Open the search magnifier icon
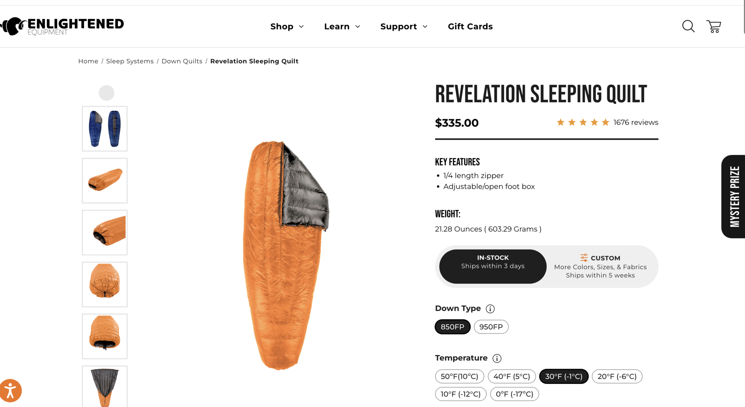745x407 pixels. pos(688,26)
